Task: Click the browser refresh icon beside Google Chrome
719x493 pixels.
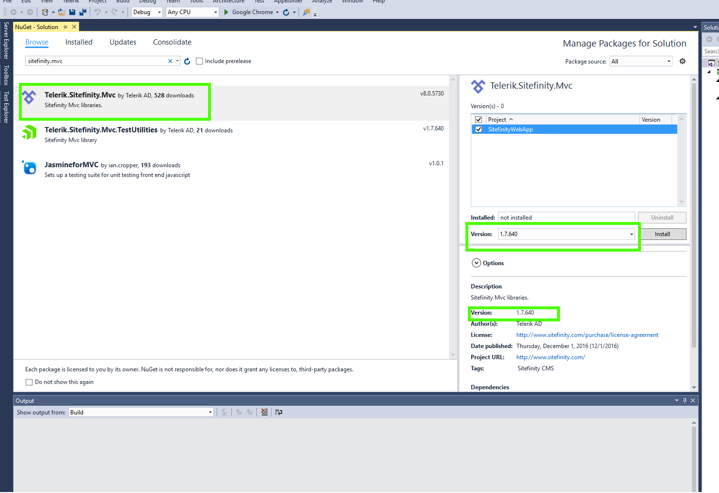Action: point(286,12)
